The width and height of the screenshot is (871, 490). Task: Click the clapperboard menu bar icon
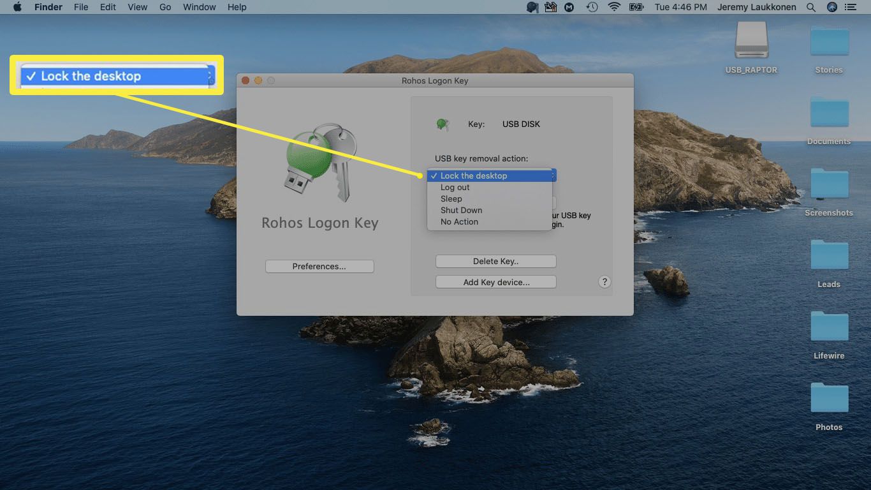(552, 7)
